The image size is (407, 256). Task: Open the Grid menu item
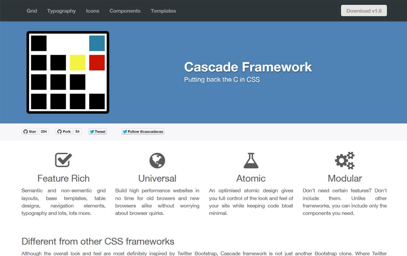pyautogui.click(x=32, y=11)
